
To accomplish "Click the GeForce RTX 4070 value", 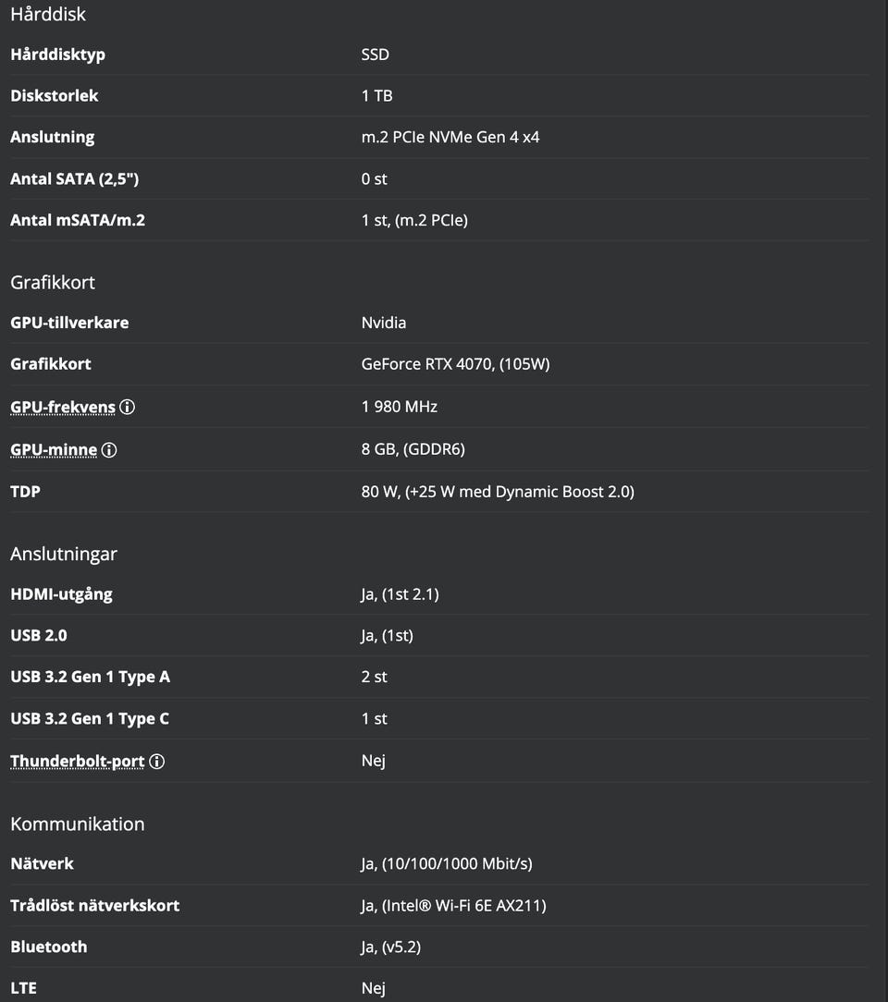I will pos(455,364).
